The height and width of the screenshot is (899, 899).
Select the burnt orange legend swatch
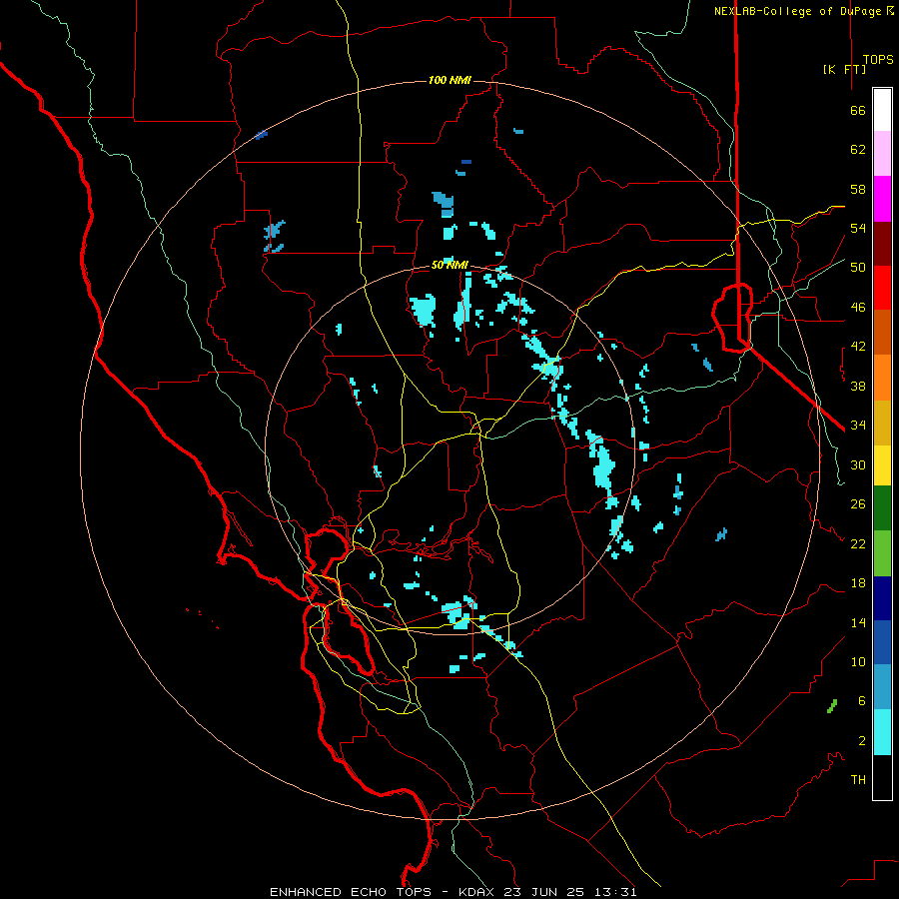click(882, 332)
